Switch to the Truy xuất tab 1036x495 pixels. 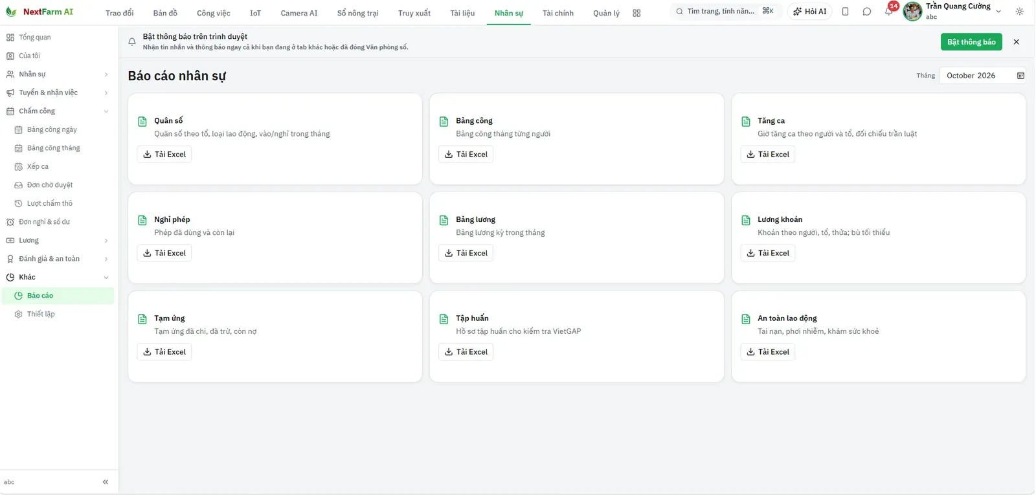pos(414,13)
